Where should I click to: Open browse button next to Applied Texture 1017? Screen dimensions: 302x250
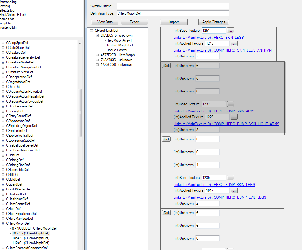[234, 190]
